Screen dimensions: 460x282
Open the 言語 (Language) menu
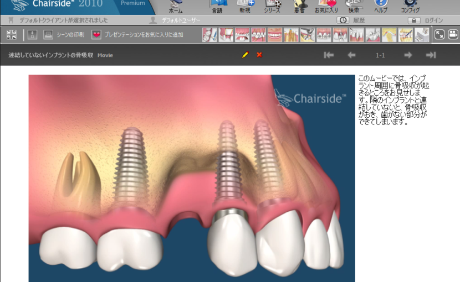(218, 7)
